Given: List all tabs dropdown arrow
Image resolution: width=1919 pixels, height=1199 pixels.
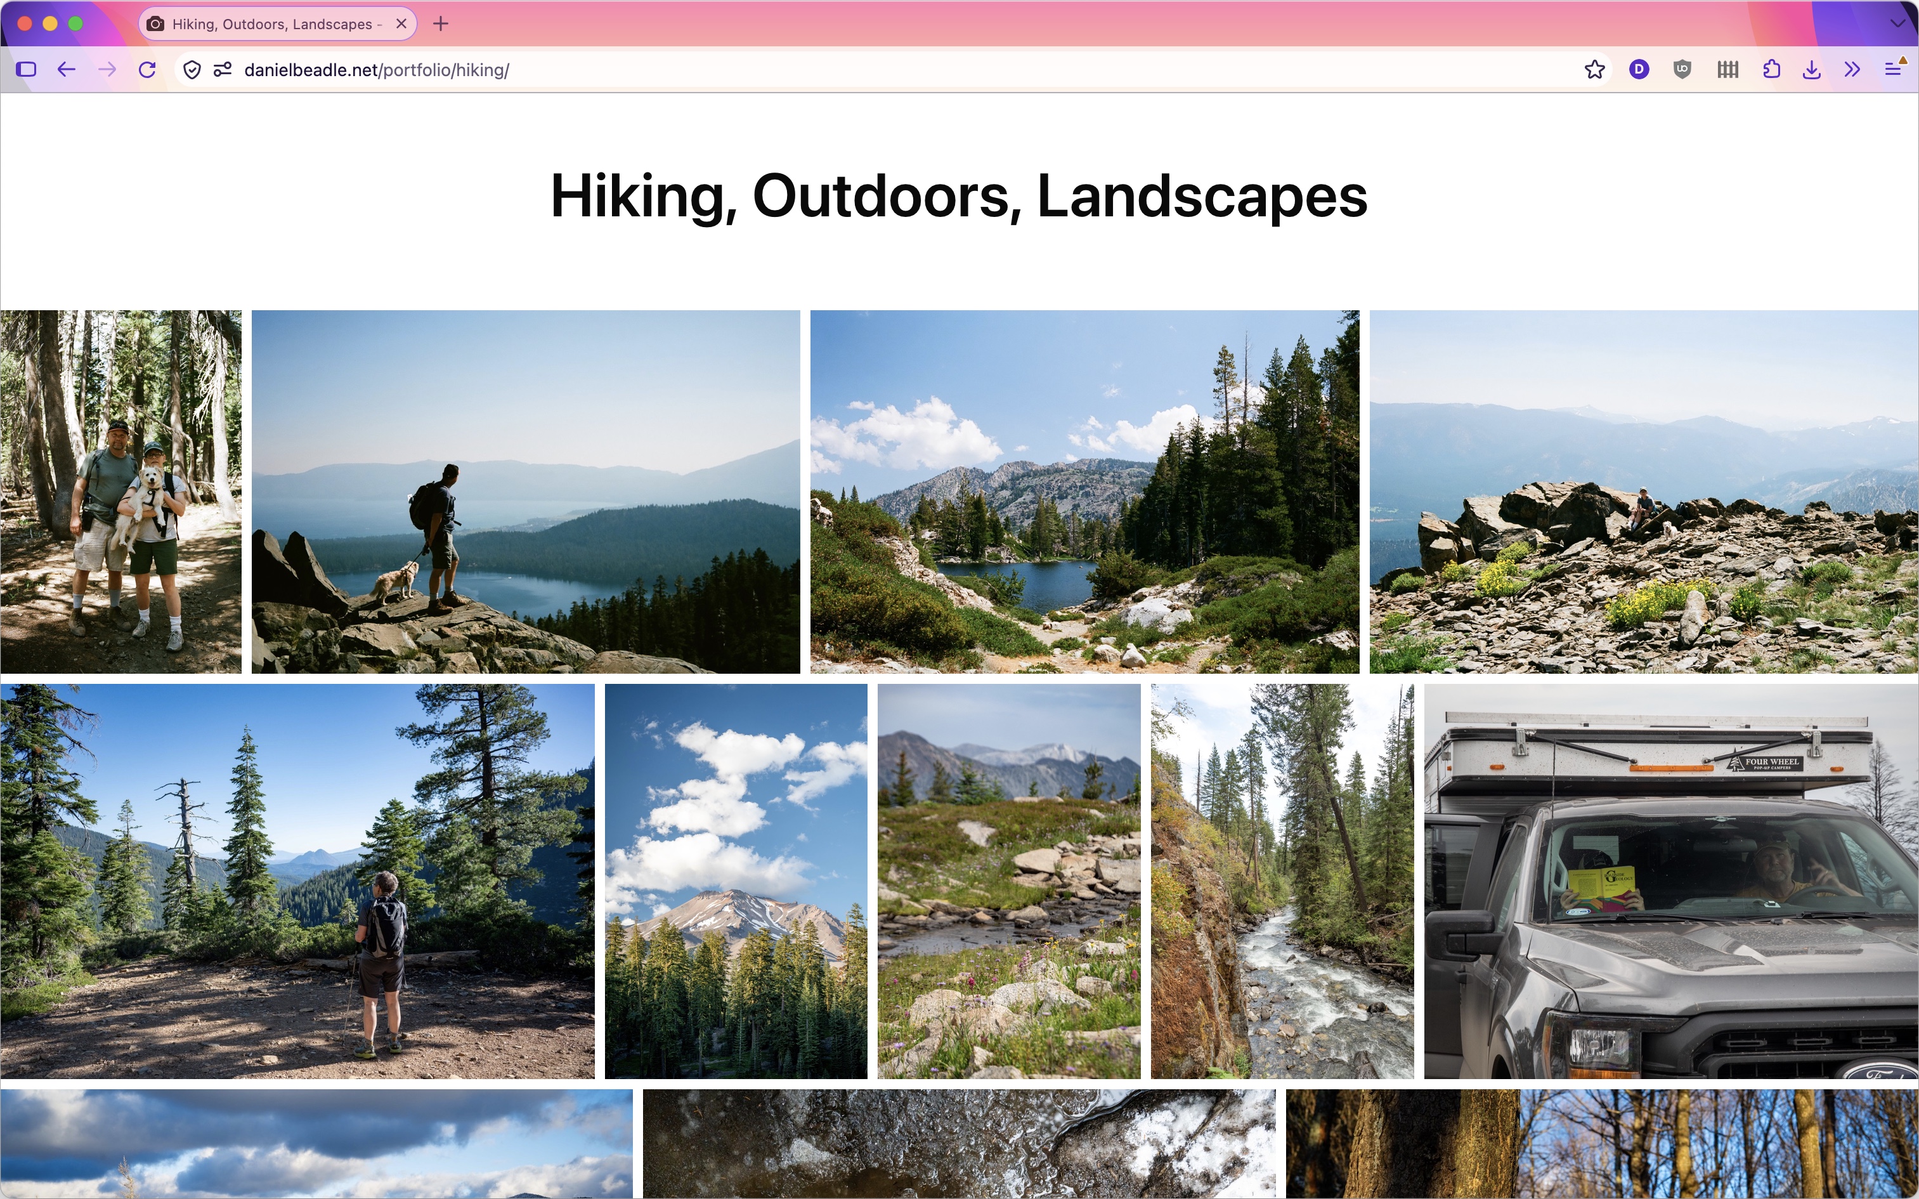Looking at the screenshot, I should pos(1897,24).
